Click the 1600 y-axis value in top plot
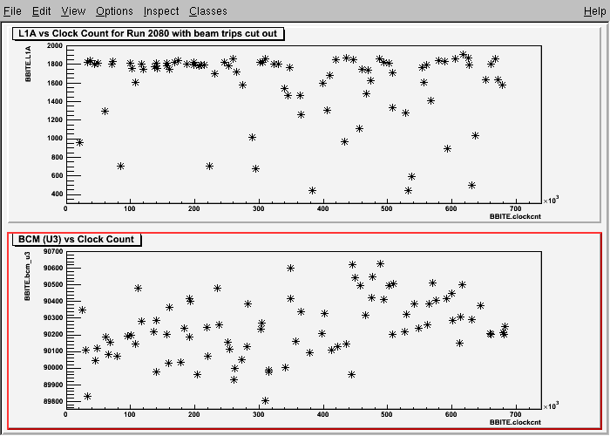The width and height of the screenshot is (610, 436). tap(54, 83)
